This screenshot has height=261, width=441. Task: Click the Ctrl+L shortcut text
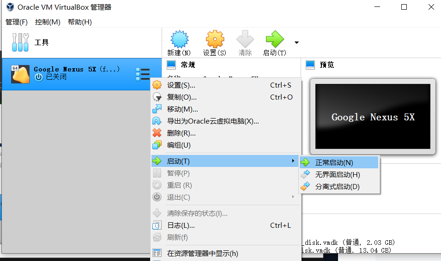click(x=280, y=225)
